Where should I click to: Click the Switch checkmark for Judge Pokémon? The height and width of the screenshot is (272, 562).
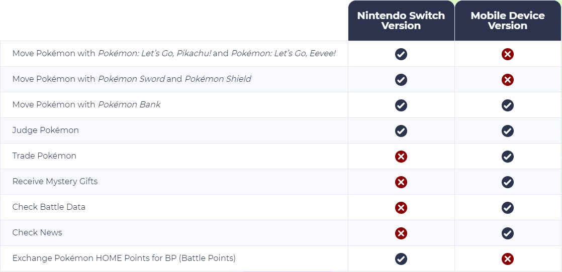[401, 130]
